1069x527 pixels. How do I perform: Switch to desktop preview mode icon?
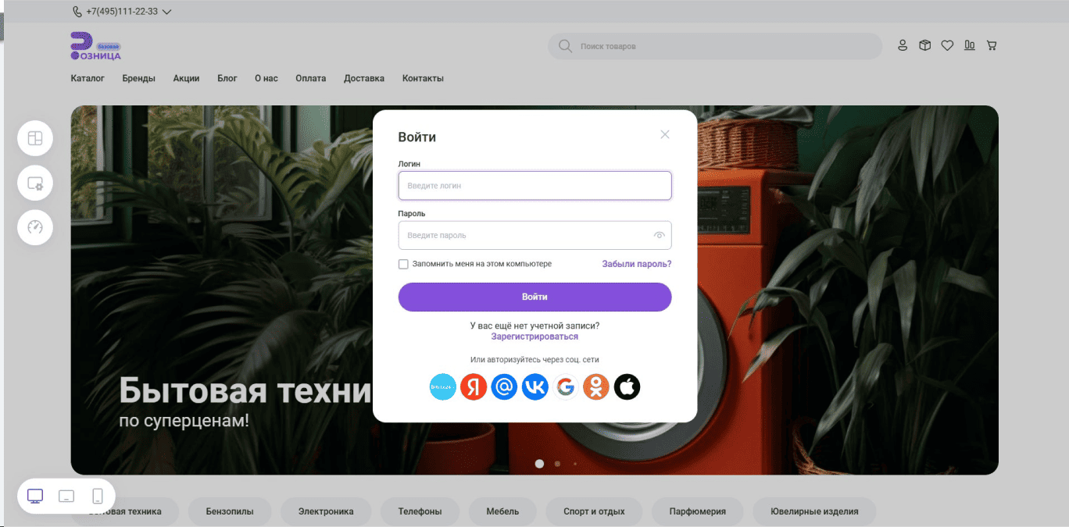[x=35, y=496]
